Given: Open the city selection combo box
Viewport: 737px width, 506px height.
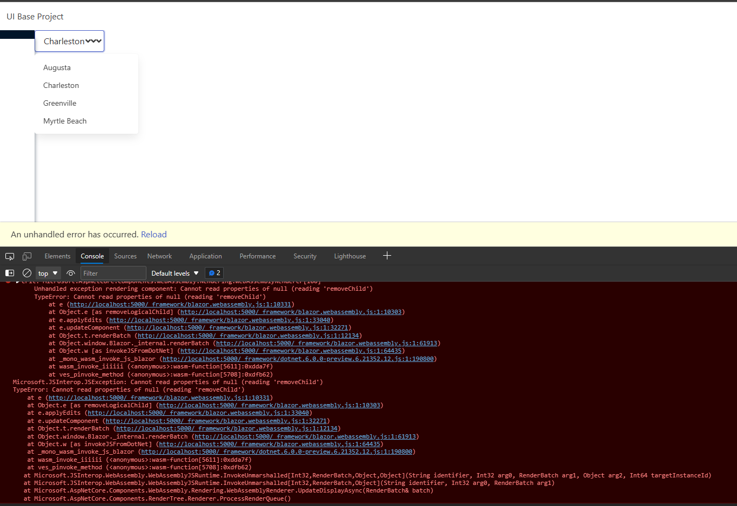Looking at the screenshot, I should coord(69,41).
